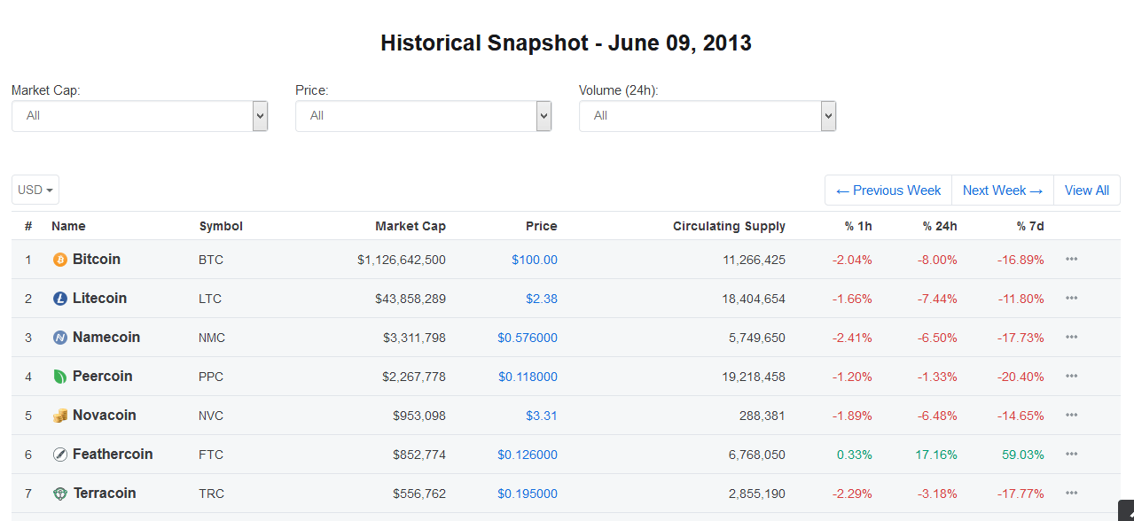Open the USD currency selector
The width and height of the screenshot is (1134, 521).
tap(35, 191)
